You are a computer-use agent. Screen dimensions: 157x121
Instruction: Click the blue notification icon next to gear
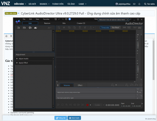(x=70, y=19)
